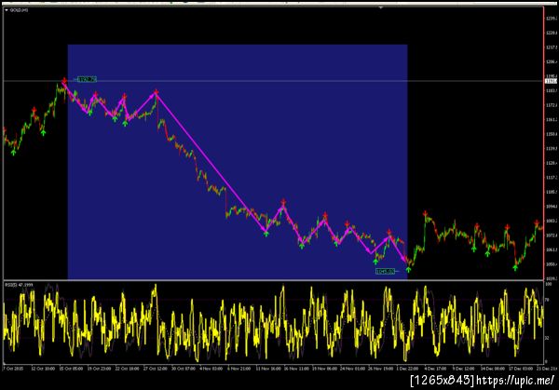Image resolution: width=559 pixels, height=390 pixels.
Task: Click the '27 Oct 12:00' time axis label
Action: 155,369
